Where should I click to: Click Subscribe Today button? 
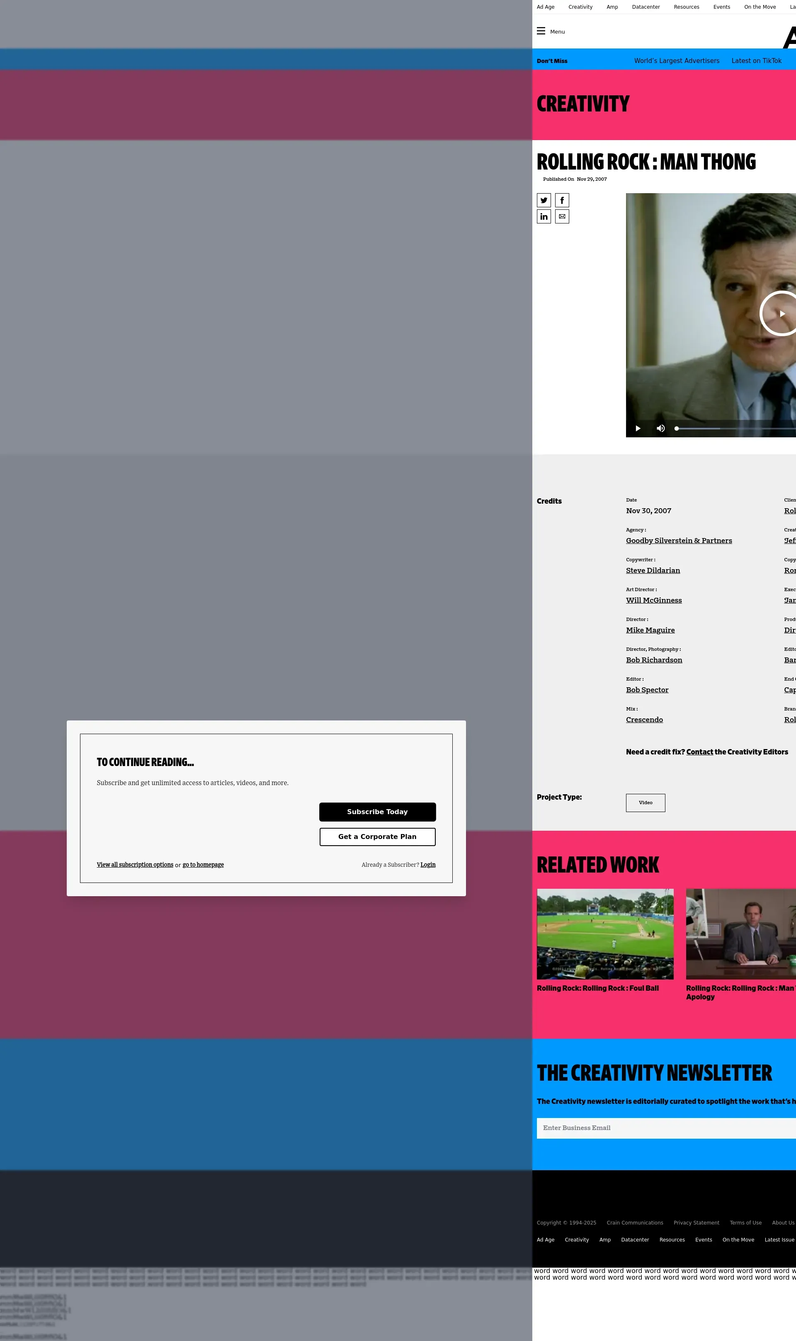377,812
